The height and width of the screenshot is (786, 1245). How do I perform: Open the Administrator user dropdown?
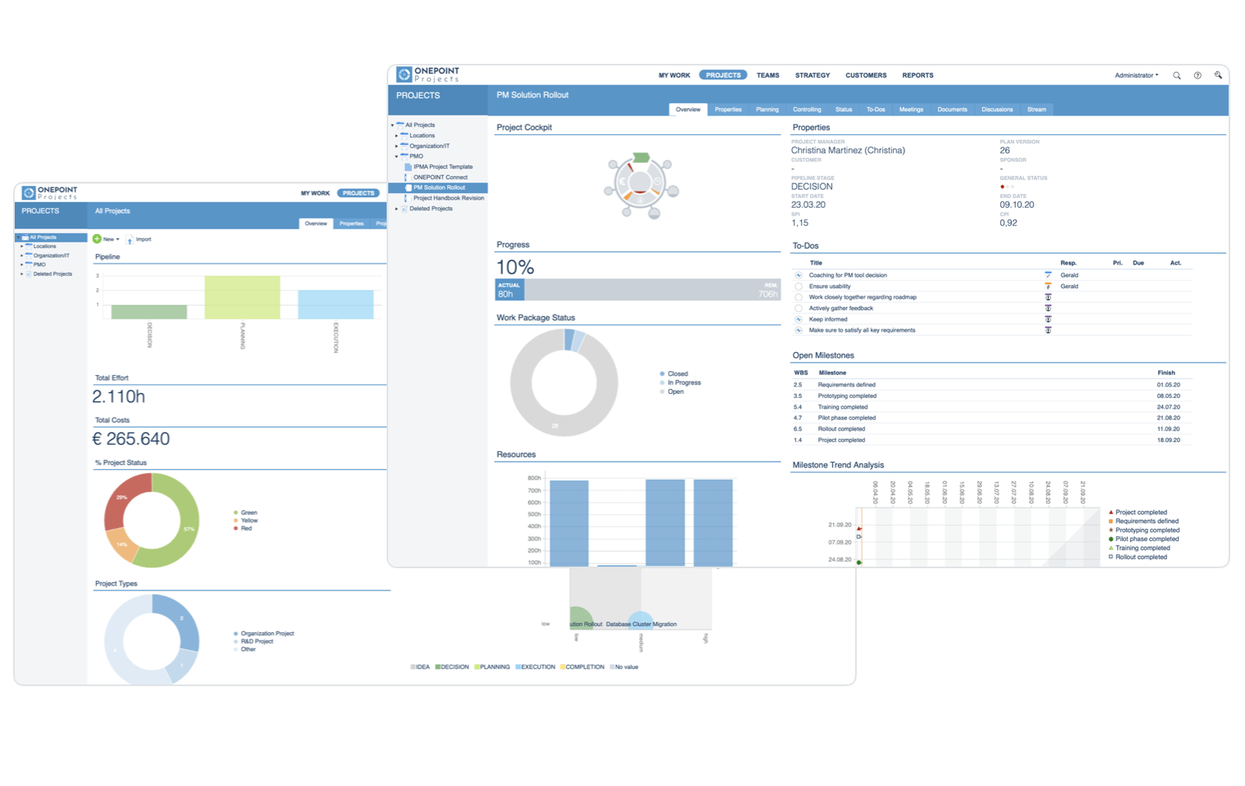click(1136, 75)
